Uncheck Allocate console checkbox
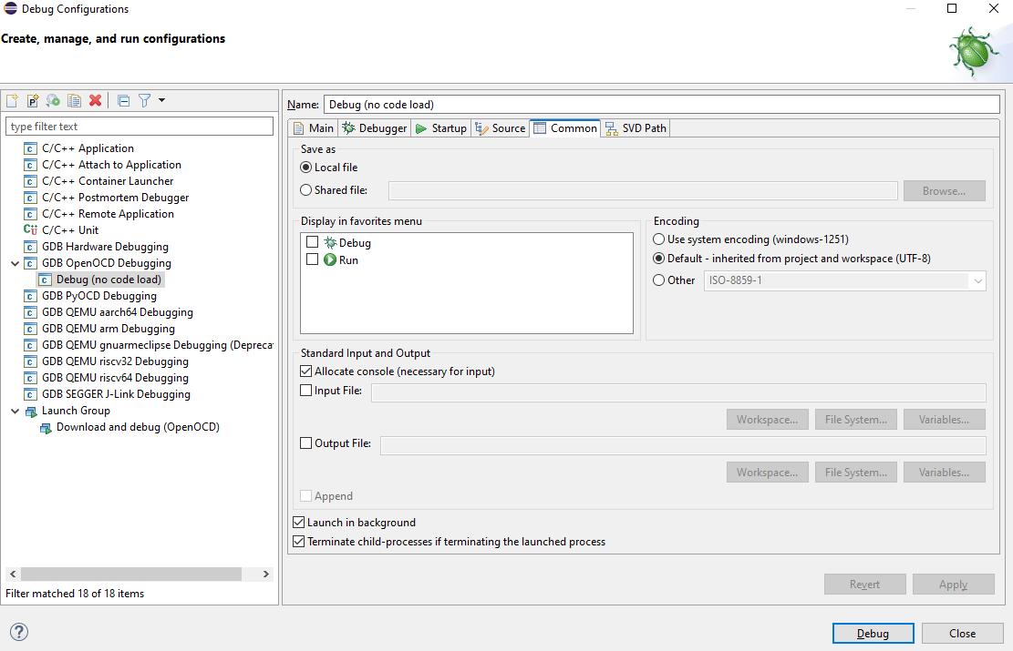Image resolution: width=1013 pixels, height=651 pixels. [x=306, y=371]
